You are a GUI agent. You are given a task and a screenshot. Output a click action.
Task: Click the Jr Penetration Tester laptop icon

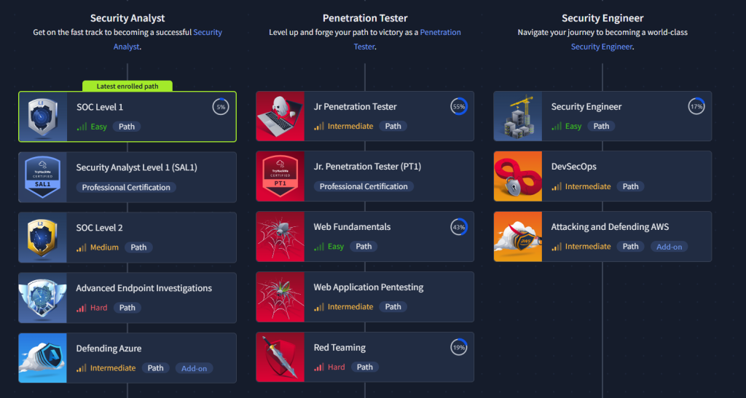click(280, 116)
